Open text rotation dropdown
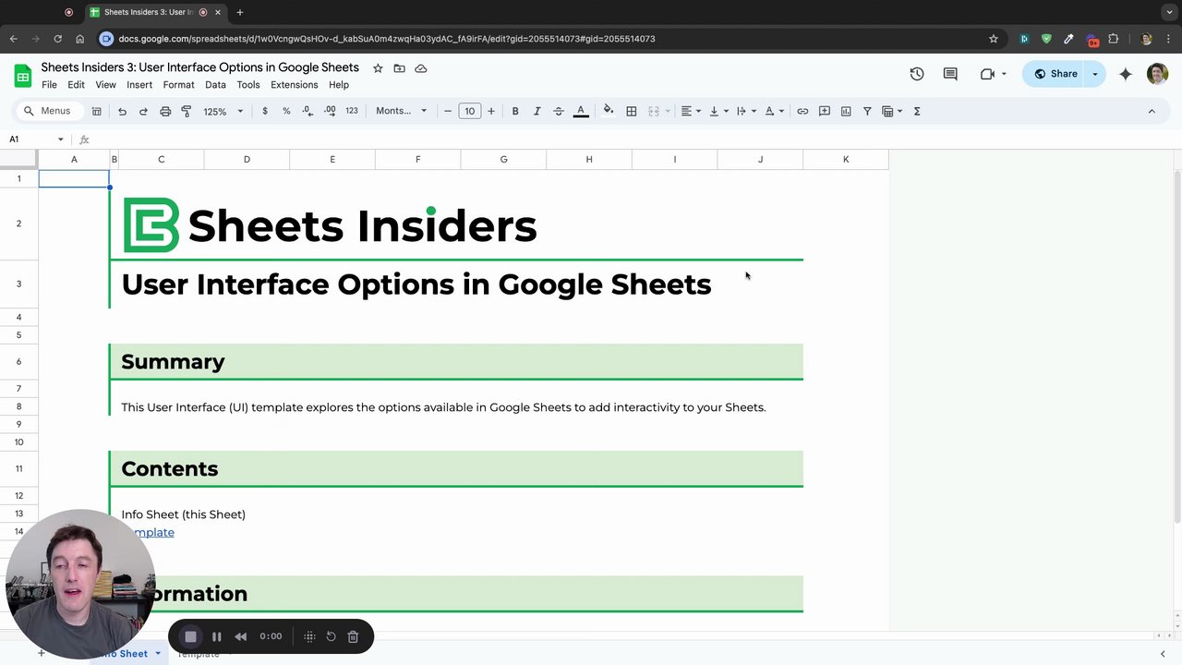 (774, 111)
